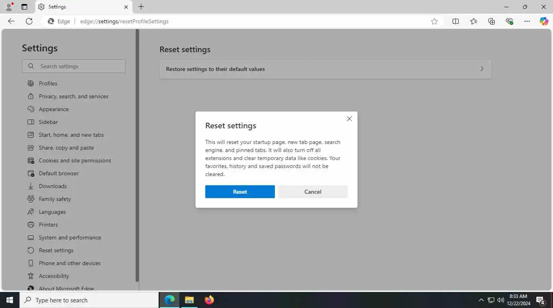Open volume control in system tray
Viewport: 553px width, 308px height.
[500, 300]
